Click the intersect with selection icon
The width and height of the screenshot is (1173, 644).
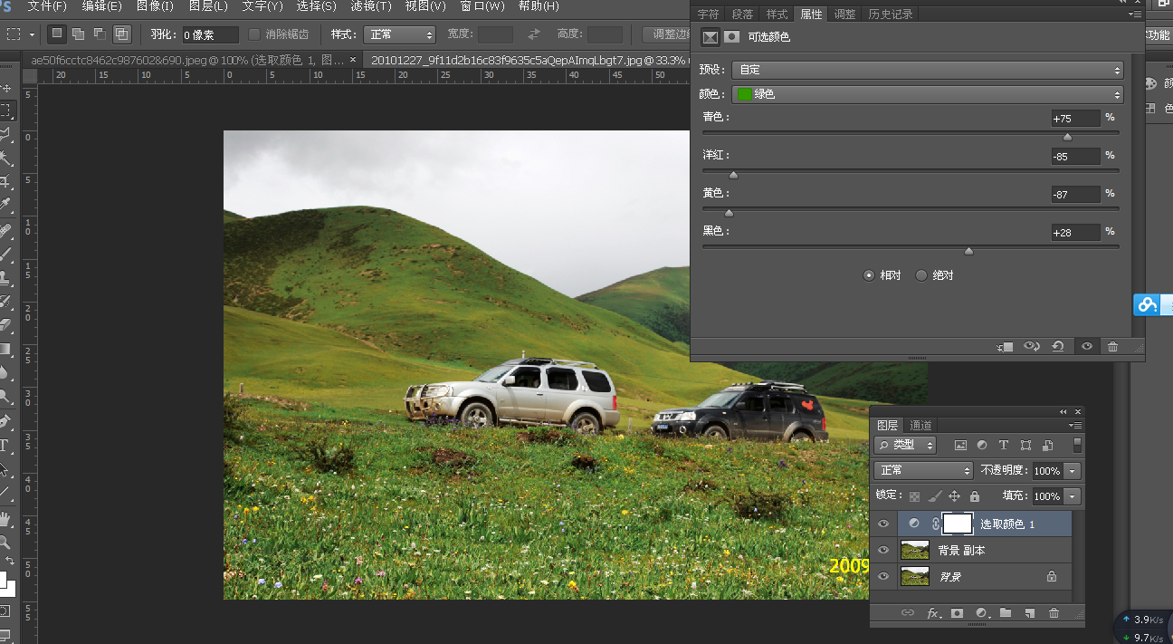click(122, 34)
